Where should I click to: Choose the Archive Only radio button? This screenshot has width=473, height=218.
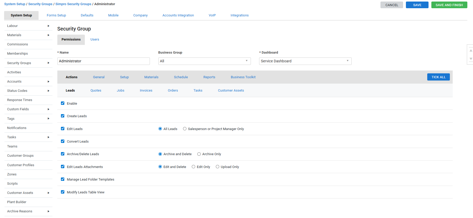coord(199,154)
